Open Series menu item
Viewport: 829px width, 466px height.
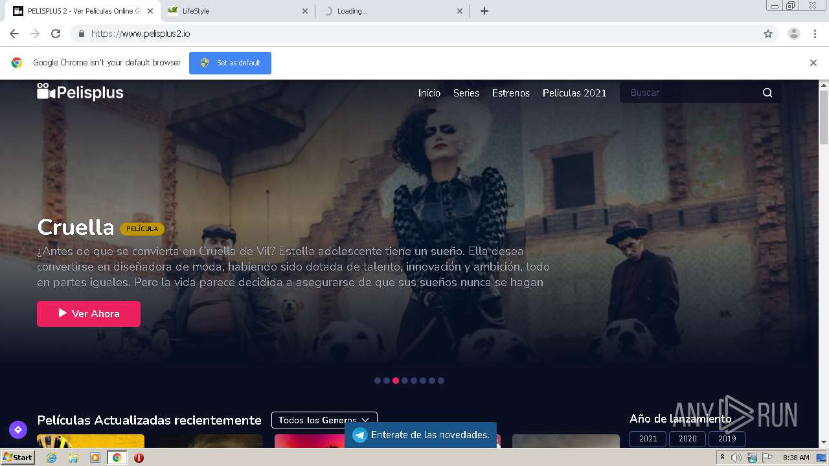coord(466,93)
